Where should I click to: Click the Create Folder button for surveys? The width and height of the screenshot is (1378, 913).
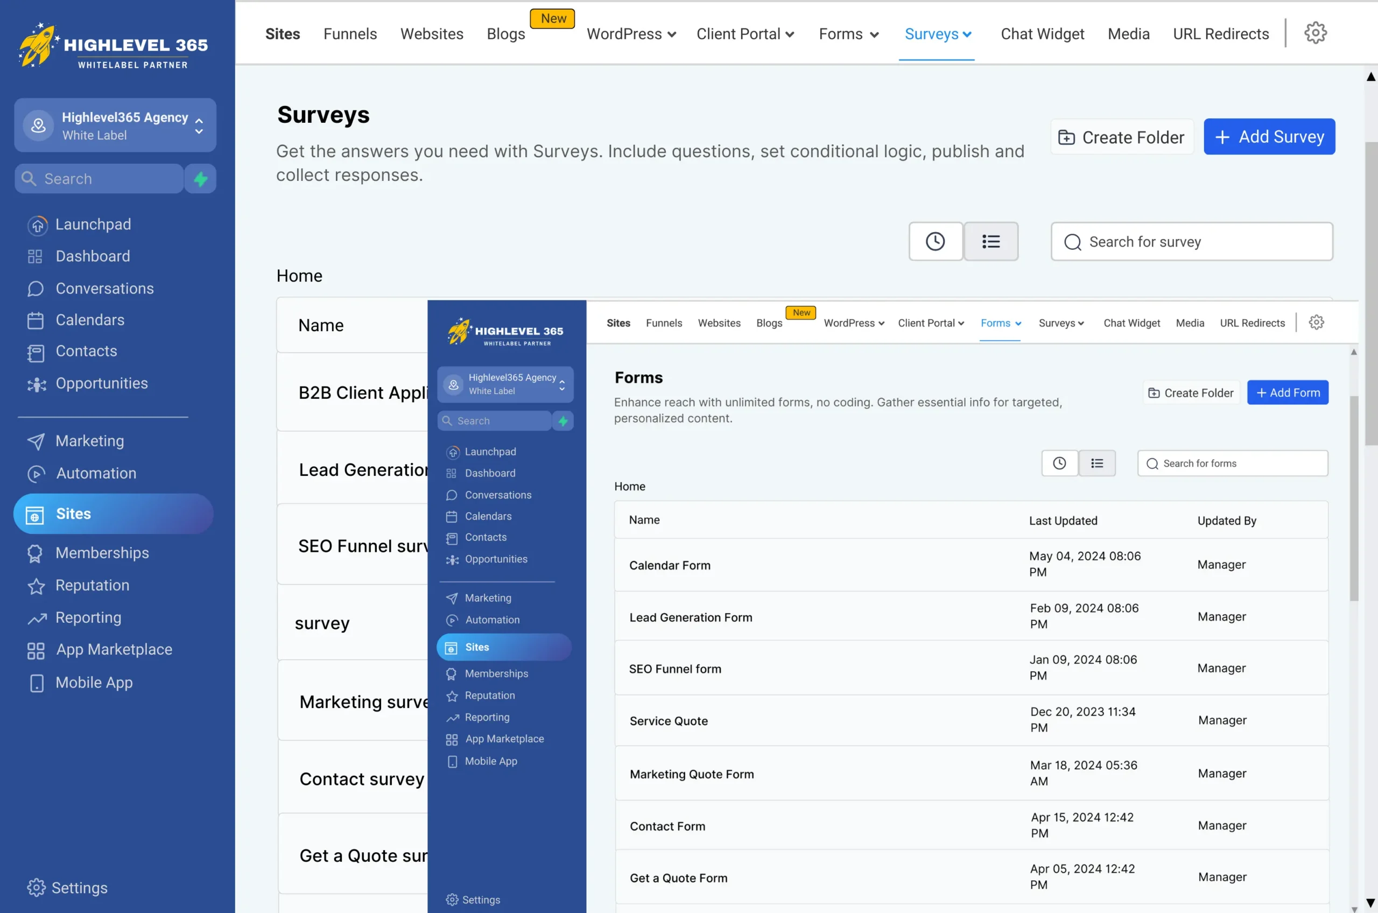pyautogui.click(x=1121, y=137)
